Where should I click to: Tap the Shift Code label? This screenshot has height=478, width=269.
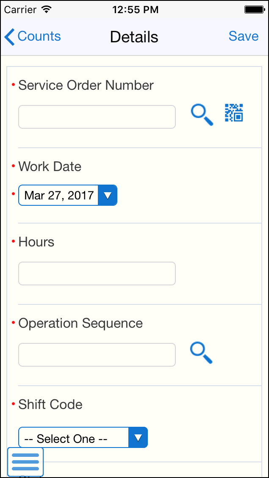[x=50, y=404]
